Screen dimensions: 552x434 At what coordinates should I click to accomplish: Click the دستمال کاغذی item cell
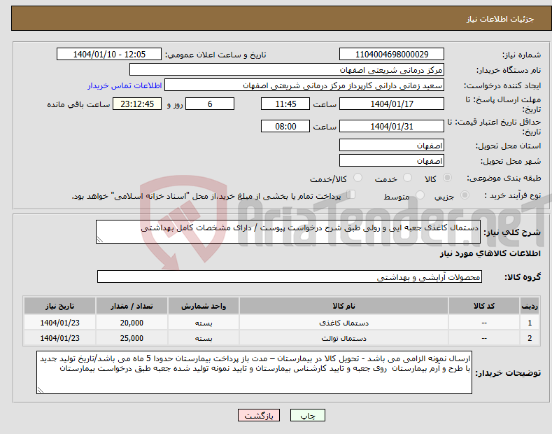pyautogui.click(x=344, y=323)
